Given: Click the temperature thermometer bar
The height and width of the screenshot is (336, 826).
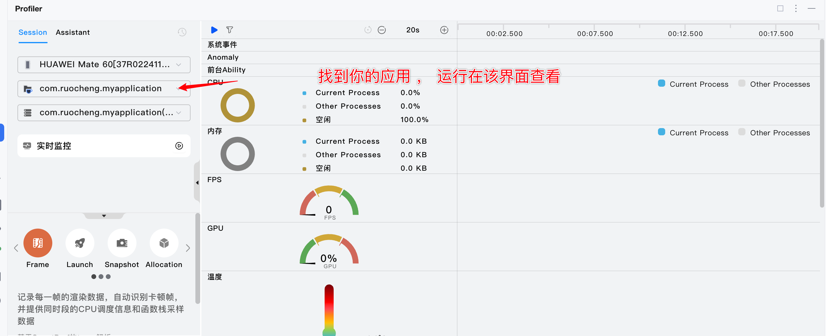Looking at the screenshot, I should (329, 310).
